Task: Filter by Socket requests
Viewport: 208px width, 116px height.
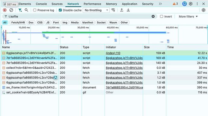Action: pos(101,23)
